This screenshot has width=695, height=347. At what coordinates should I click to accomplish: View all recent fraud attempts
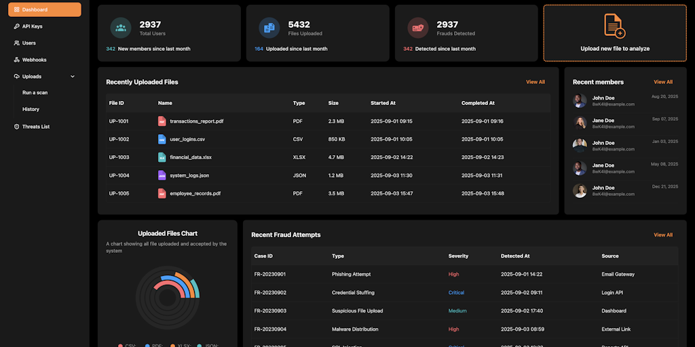click(662, 235)
